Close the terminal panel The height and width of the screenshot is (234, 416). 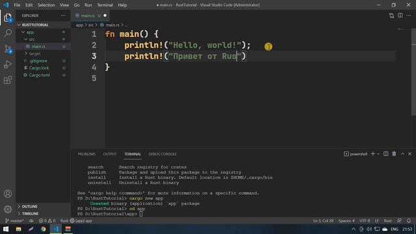(410, 154)
